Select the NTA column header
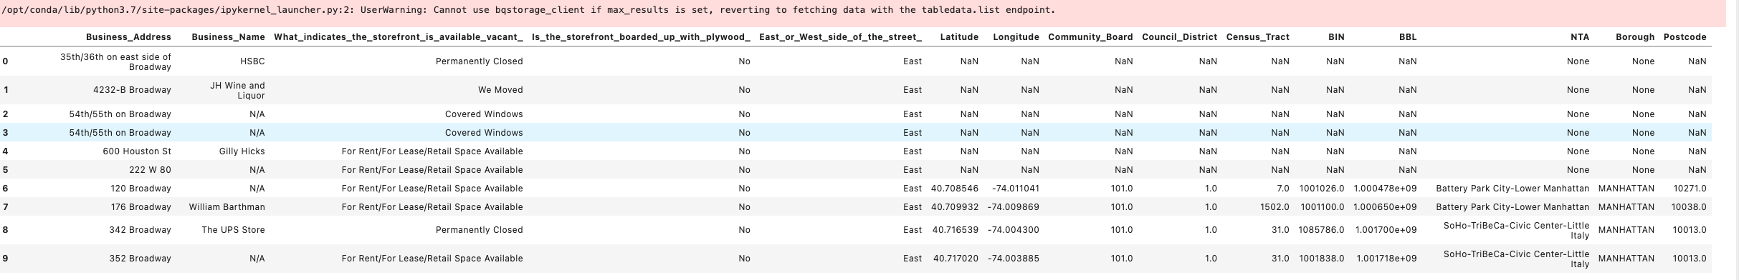Screen dimensions: 1739x280 click(x=1580, y=37)
